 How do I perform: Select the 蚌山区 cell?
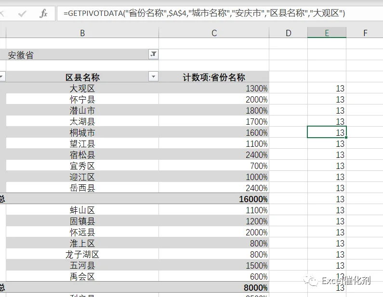(x=82, y=210)
